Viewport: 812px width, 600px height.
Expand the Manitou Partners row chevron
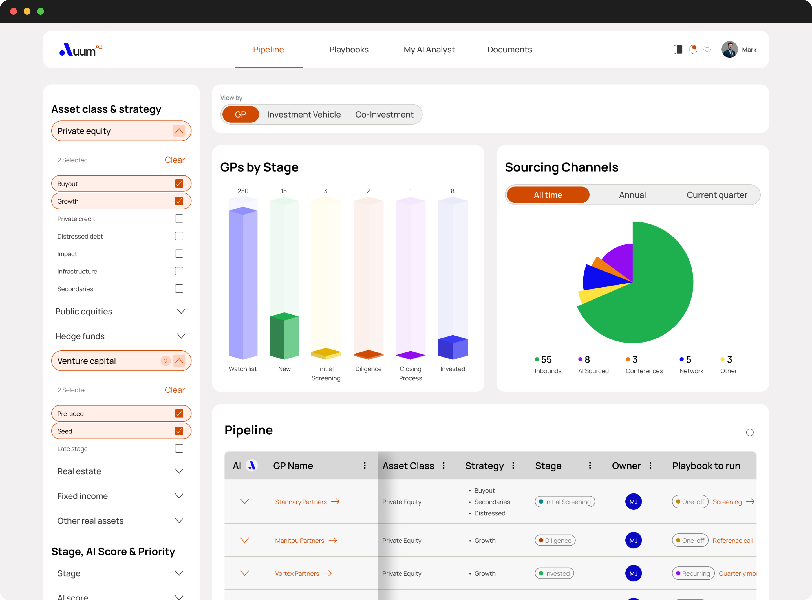[245, 541]
